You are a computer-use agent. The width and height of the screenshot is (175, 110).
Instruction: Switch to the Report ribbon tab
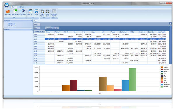[x=14, y=7]
